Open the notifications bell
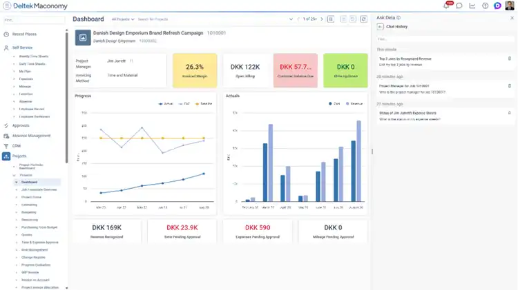518x290 pixels. pos(447,6)
